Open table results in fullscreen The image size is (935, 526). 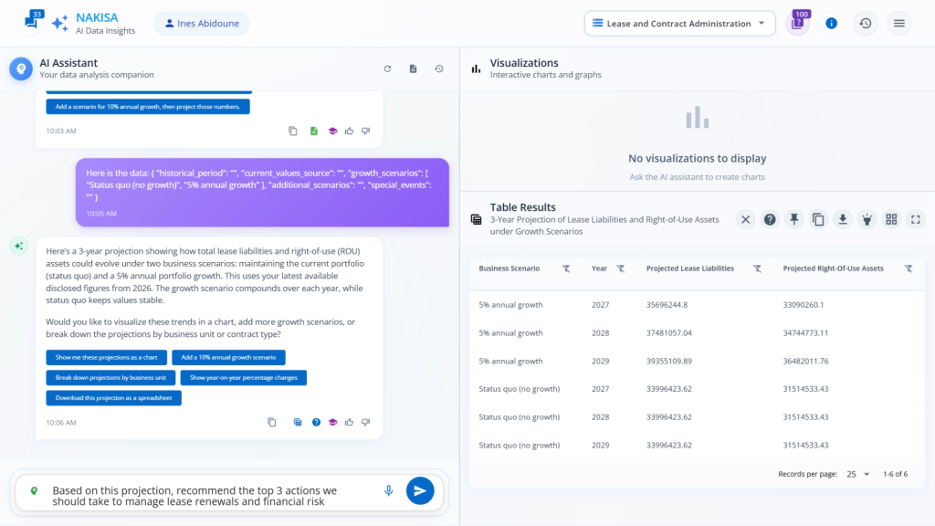point(916,219)
